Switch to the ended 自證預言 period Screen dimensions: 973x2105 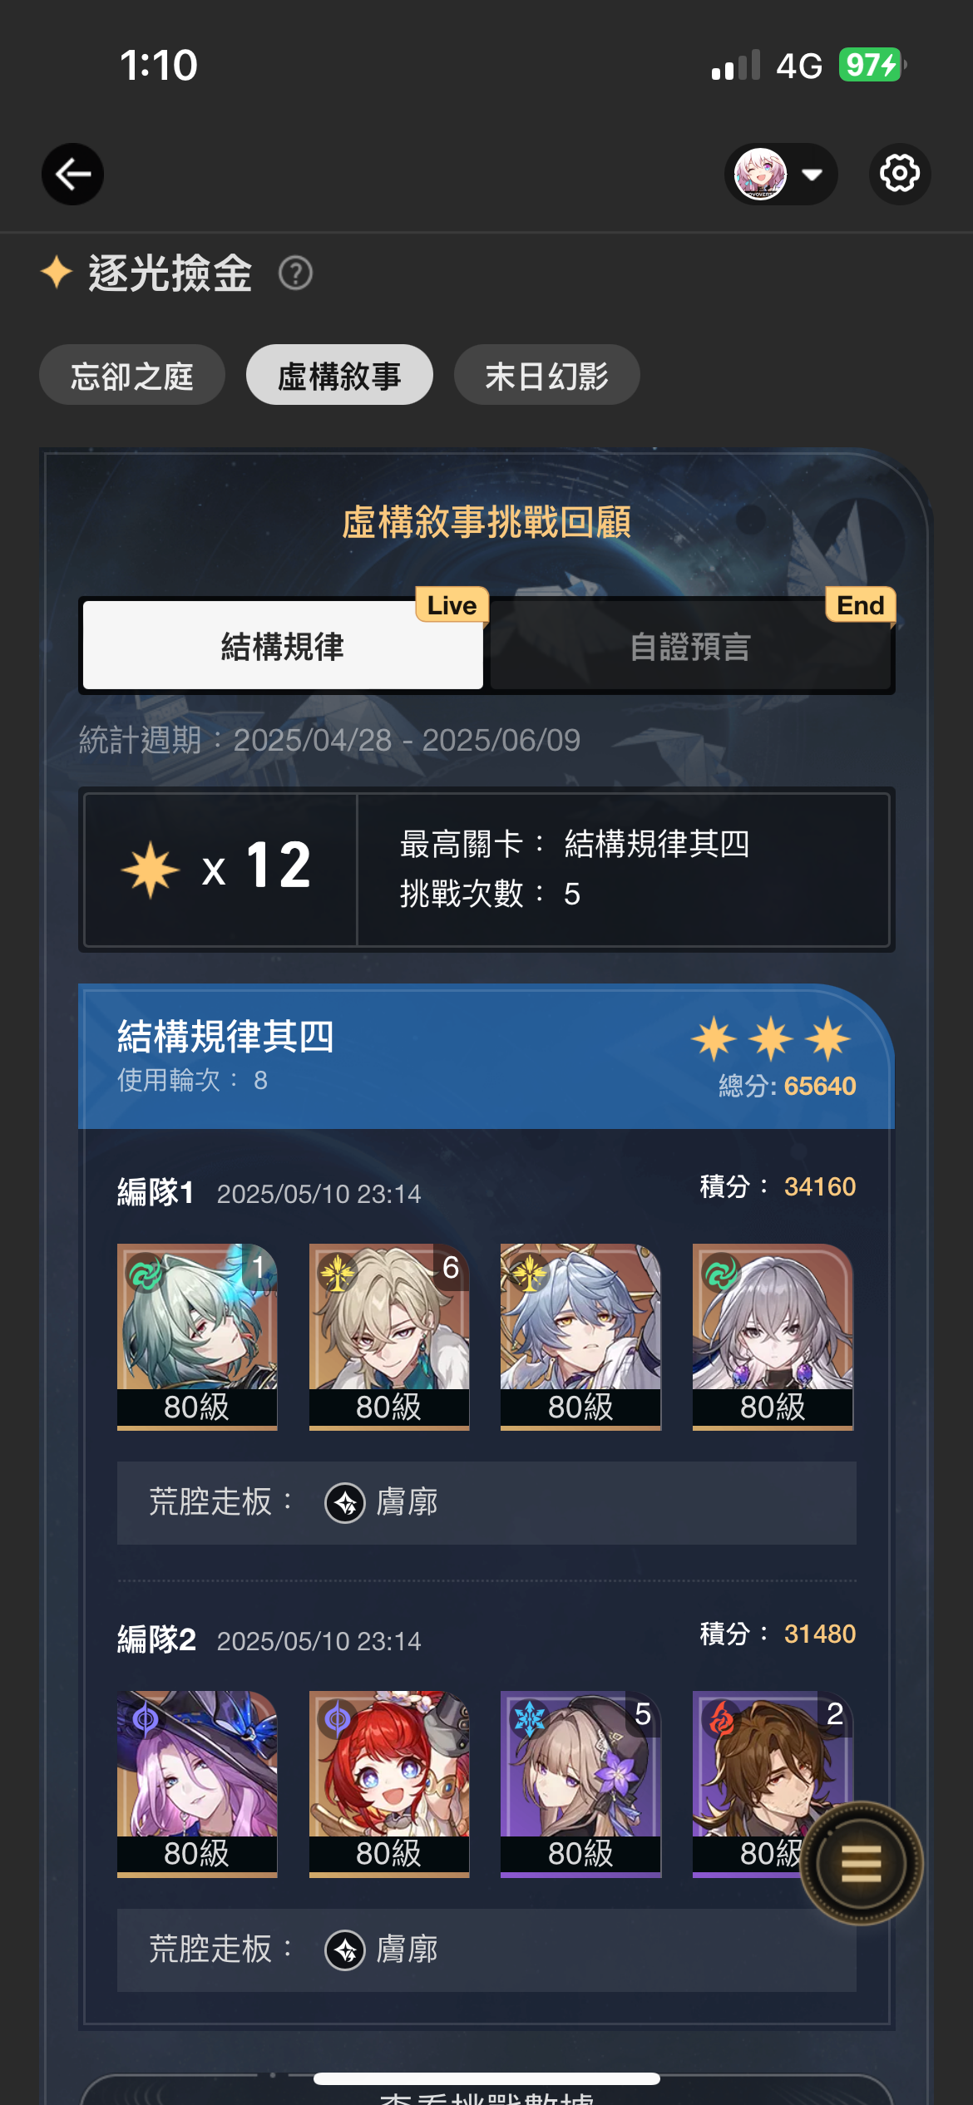690,646
